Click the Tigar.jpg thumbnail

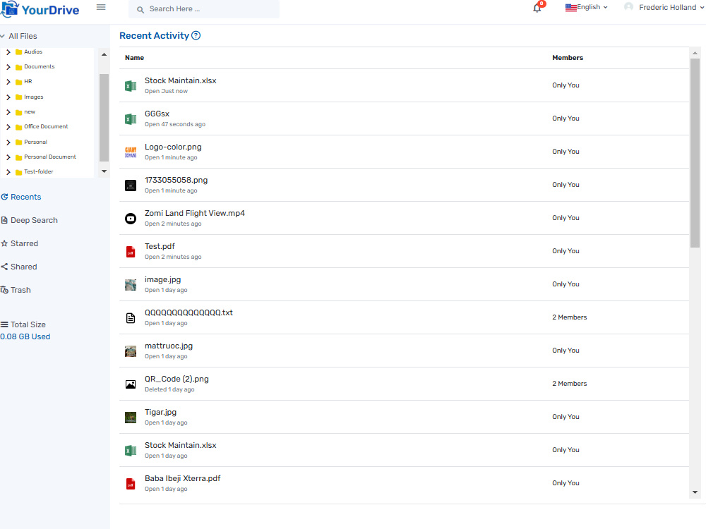click(x=131, y=418)
